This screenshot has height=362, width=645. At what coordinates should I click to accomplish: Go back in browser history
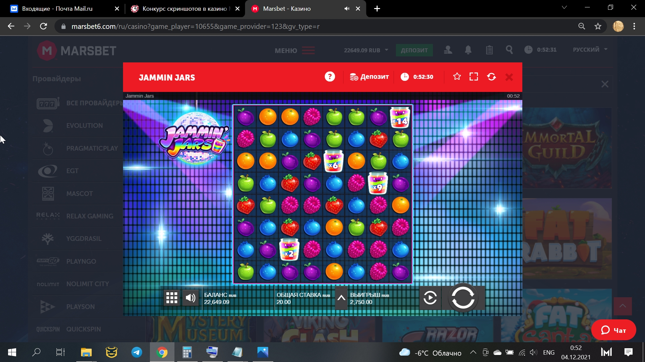11,26
